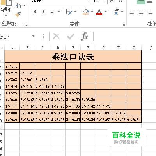Select the title cell 乘法口诀表
156x156 pixels.
coord(73,57)
